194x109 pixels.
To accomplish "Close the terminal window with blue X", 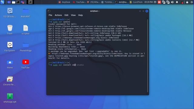I will (147, 11).
